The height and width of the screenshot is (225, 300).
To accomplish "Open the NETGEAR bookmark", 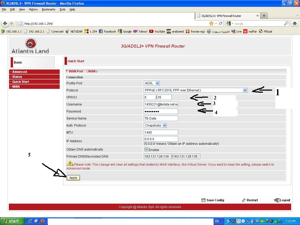I will click(x=74, y=31).
